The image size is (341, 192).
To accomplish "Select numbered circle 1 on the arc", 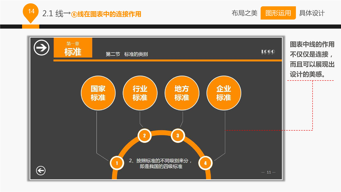I will click(x=117, y=163).
